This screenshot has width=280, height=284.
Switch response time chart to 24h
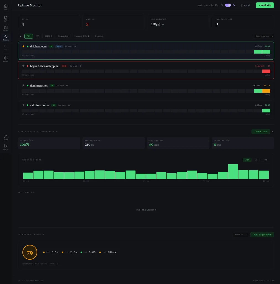click(247, 160)
